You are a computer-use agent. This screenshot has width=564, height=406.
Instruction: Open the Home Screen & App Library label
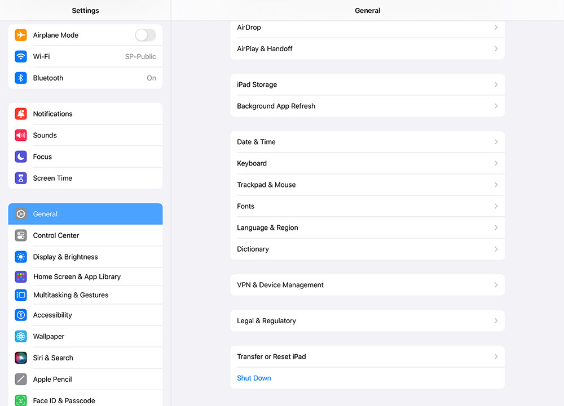[77, 277]
